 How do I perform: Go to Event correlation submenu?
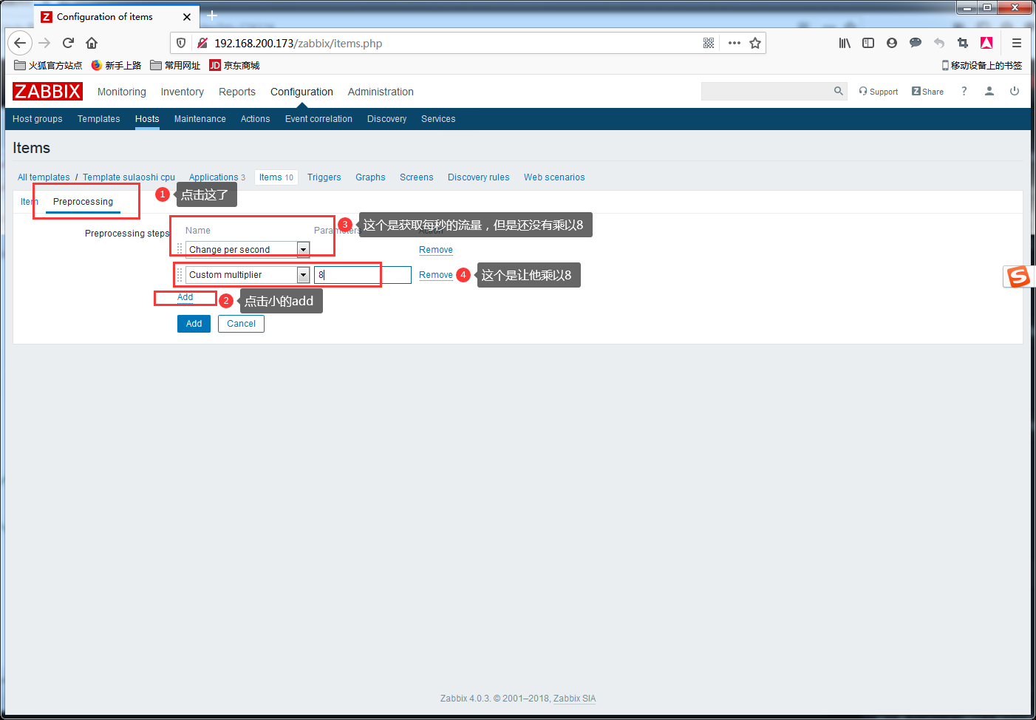(318, 119)
